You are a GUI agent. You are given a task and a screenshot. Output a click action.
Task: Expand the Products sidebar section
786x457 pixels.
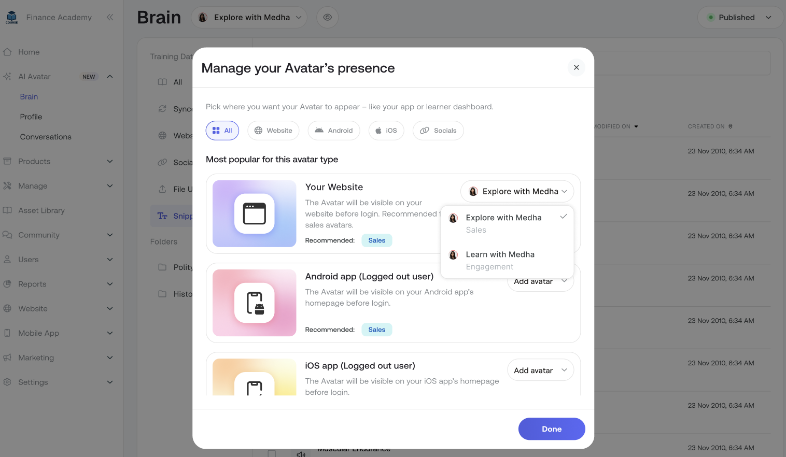click(x=57, y=161)
